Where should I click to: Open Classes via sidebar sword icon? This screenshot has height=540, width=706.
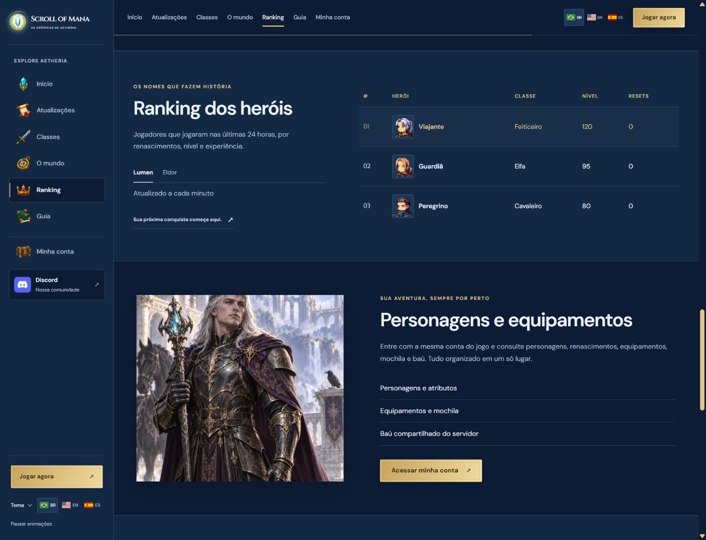pos(23,137)
